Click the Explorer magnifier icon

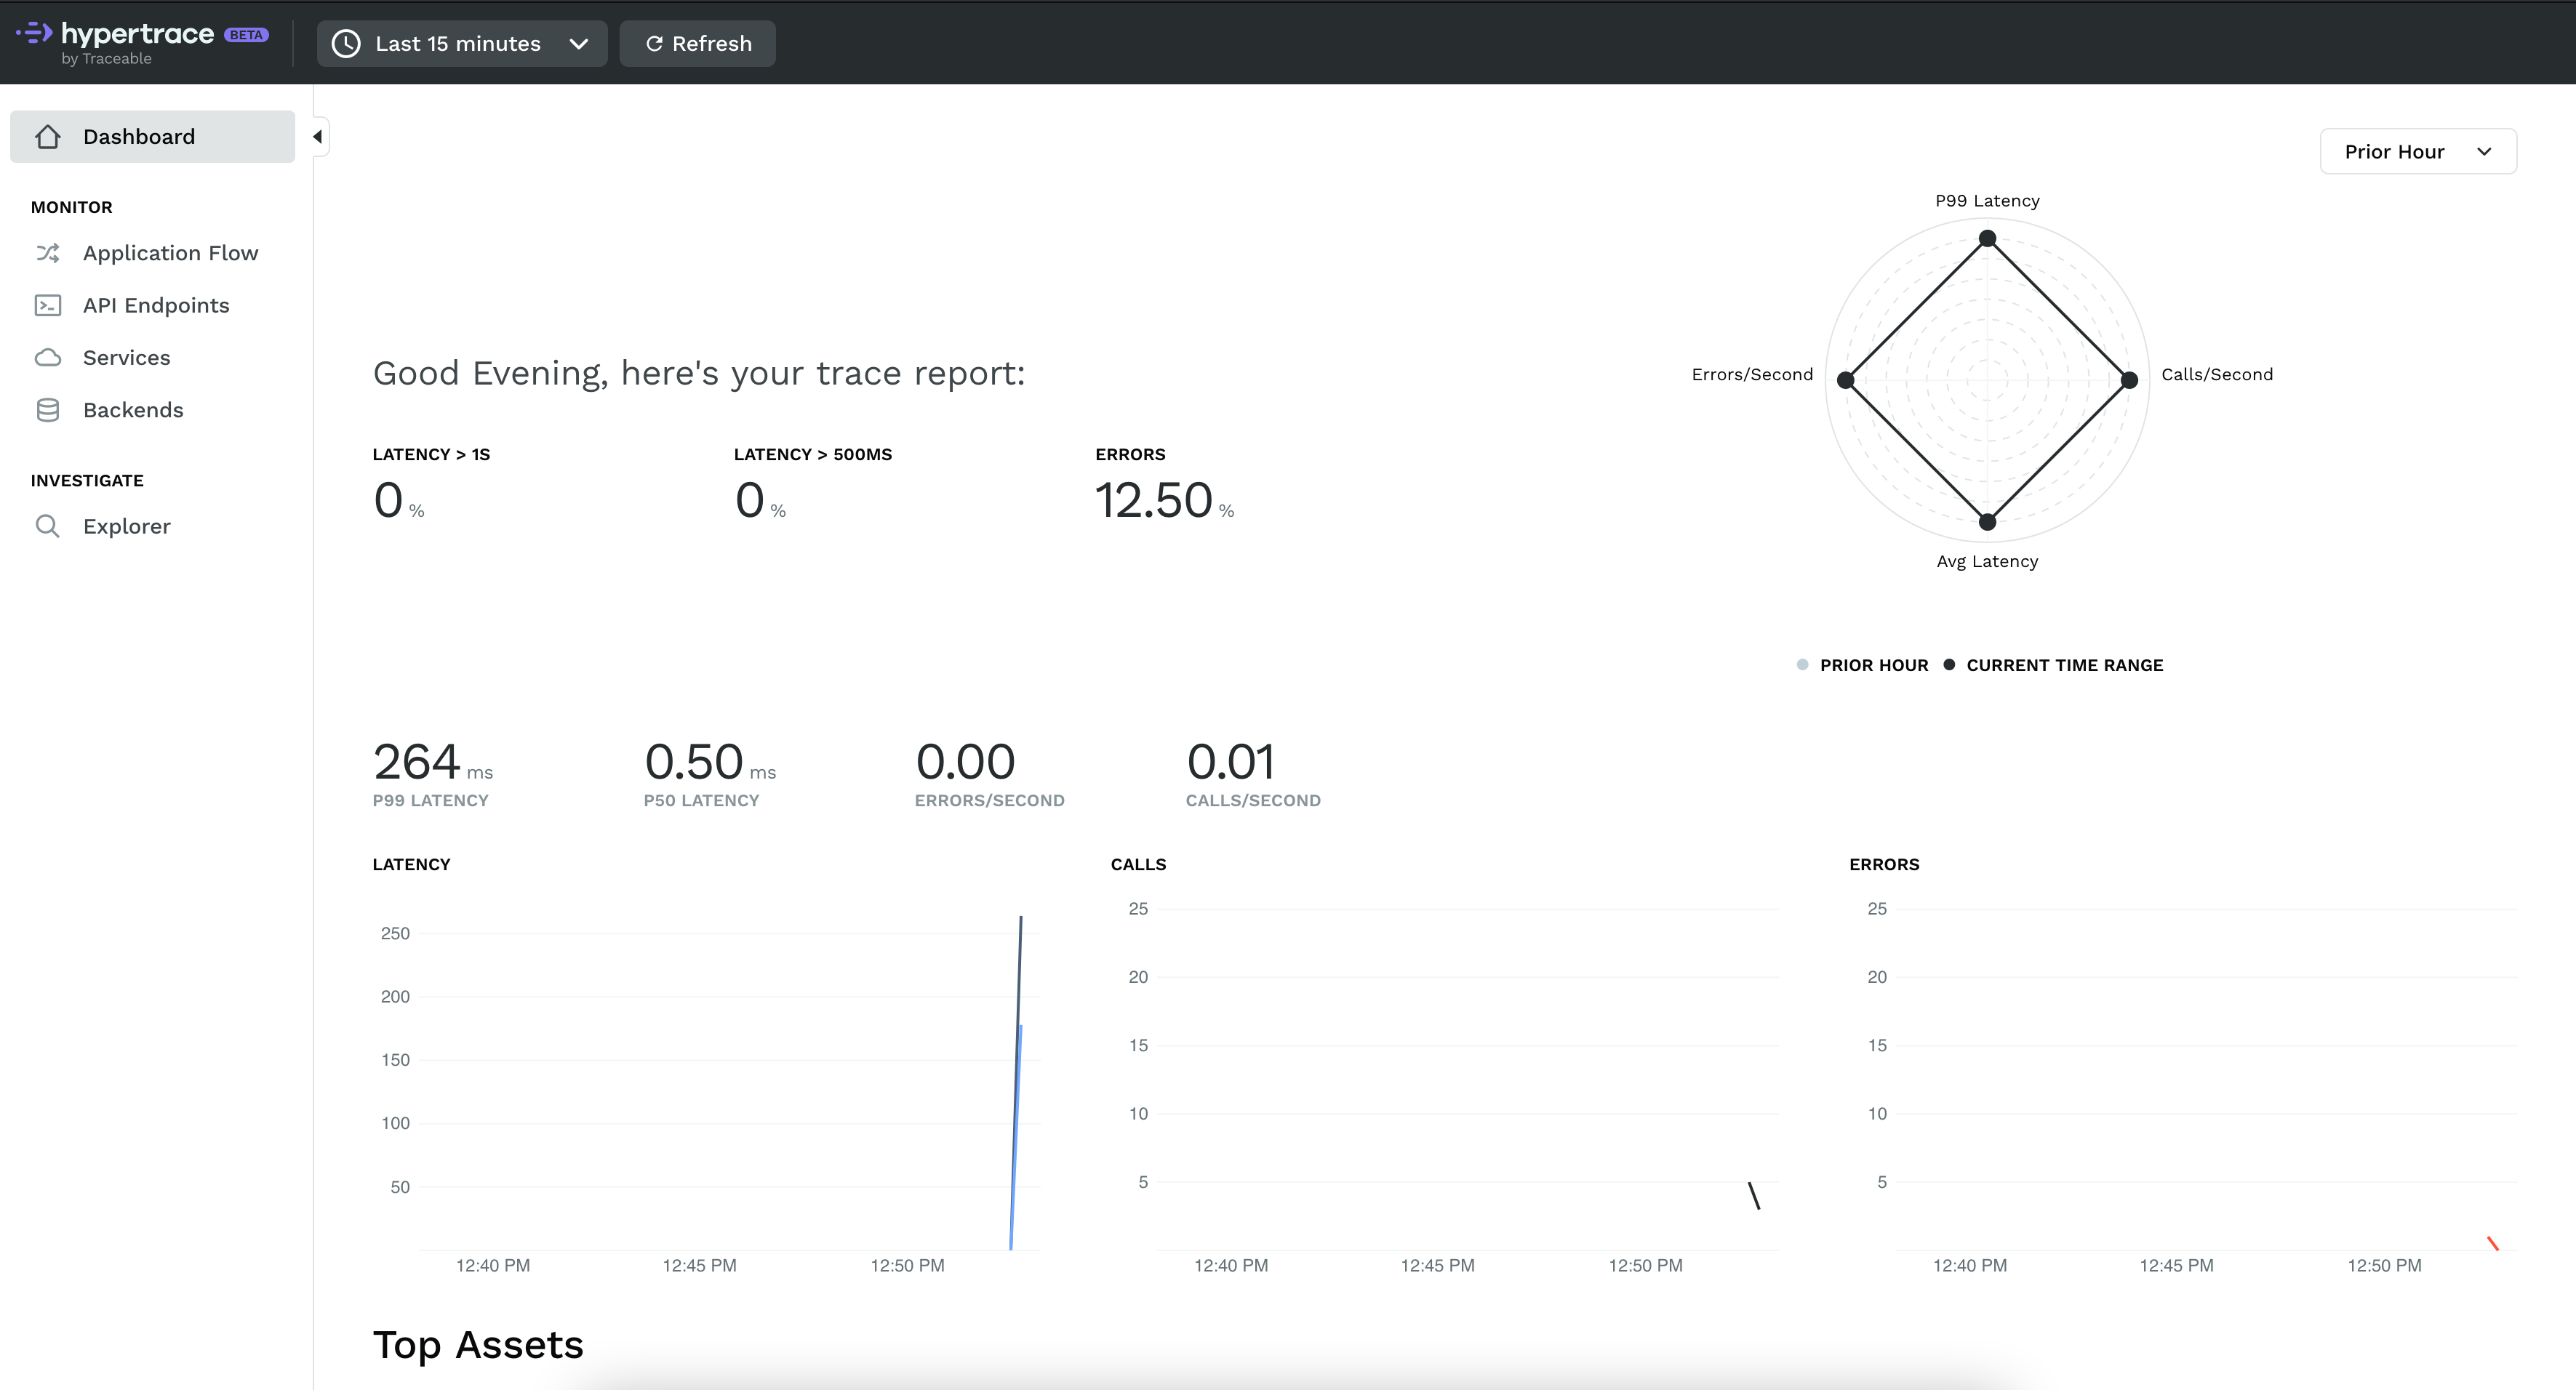[48, 526]
